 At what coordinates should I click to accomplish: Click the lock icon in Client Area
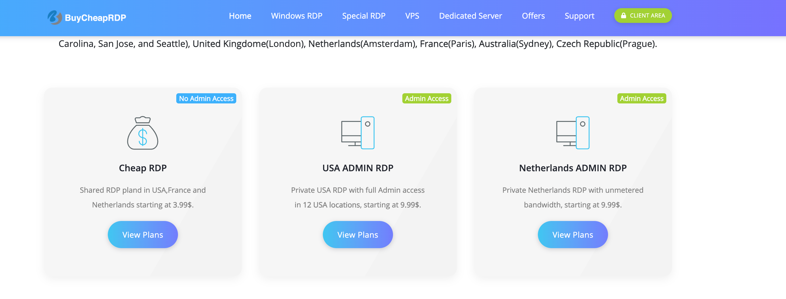623,16
